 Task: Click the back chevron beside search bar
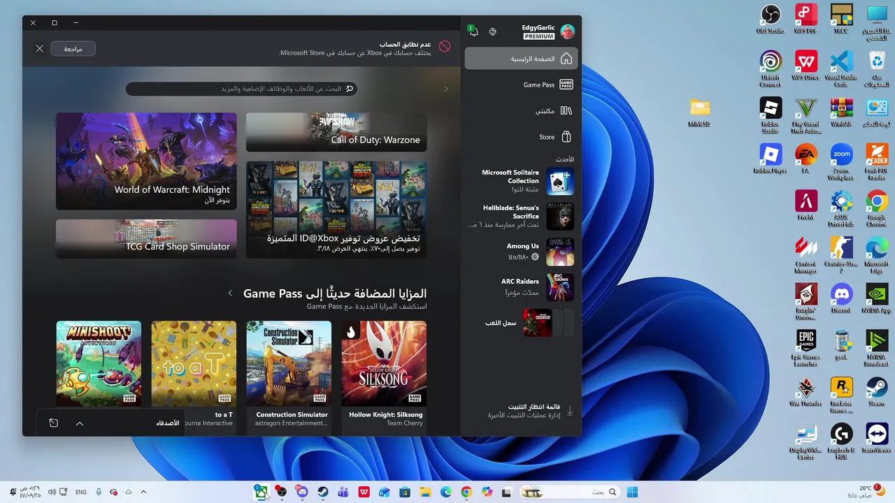[x=446, y=89]
